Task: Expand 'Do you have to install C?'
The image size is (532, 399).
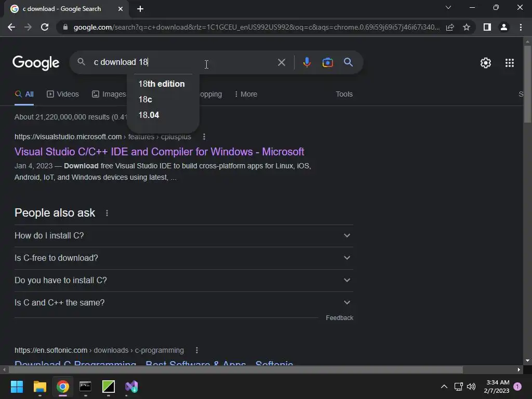Action: 183,280
